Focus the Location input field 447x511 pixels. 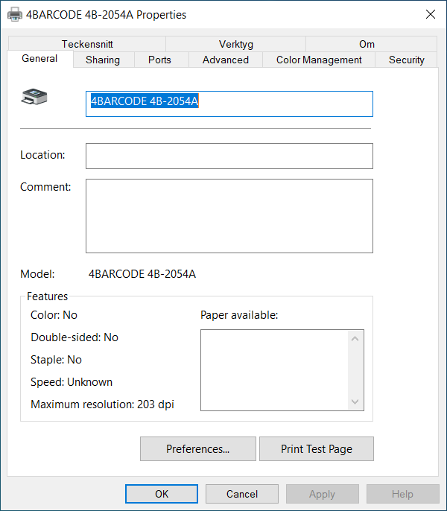pyautogui.click(x=229, y=156)
